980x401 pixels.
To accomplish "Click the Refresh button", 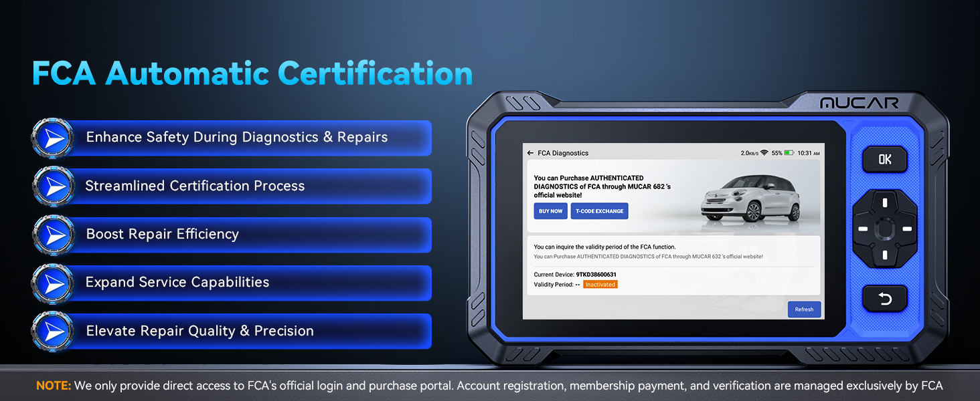I will [804, 309].
